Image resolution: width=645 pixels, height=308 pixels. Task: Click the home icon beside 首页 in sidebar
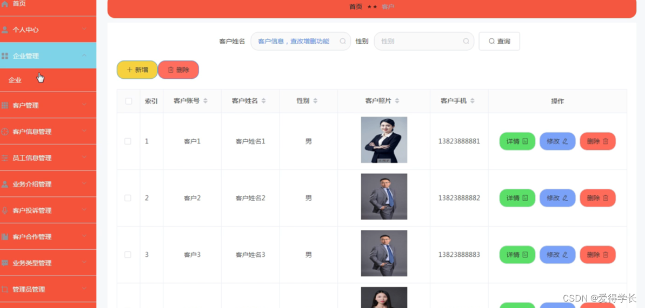click(5, 4)
